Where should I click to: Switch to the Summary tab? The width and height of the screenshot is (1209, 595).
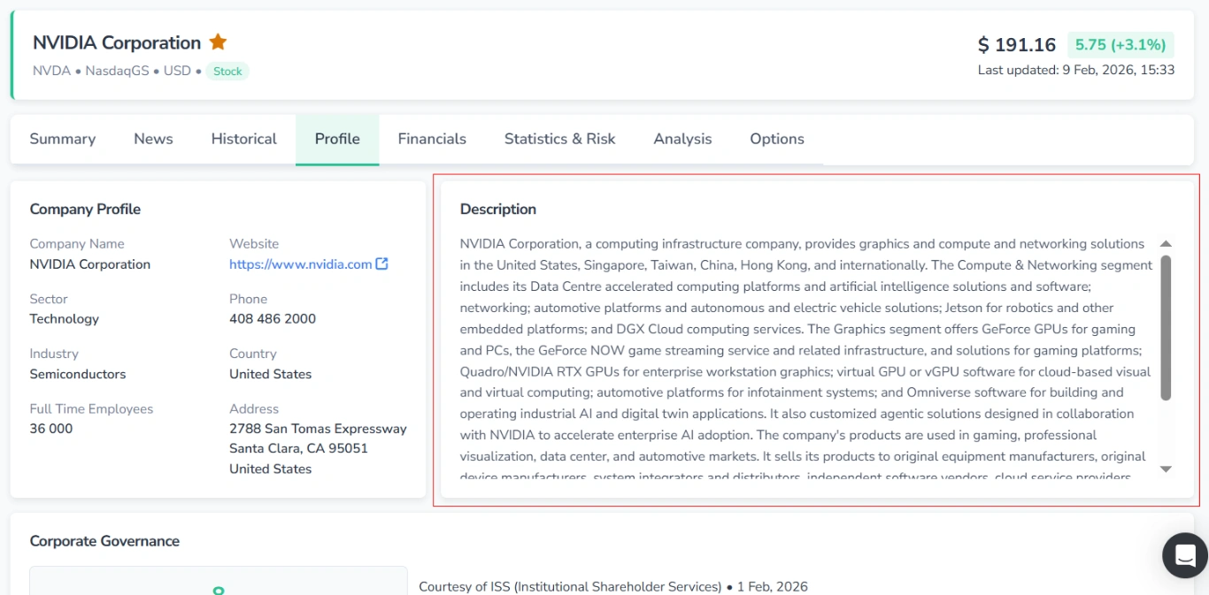click(62, 139)
